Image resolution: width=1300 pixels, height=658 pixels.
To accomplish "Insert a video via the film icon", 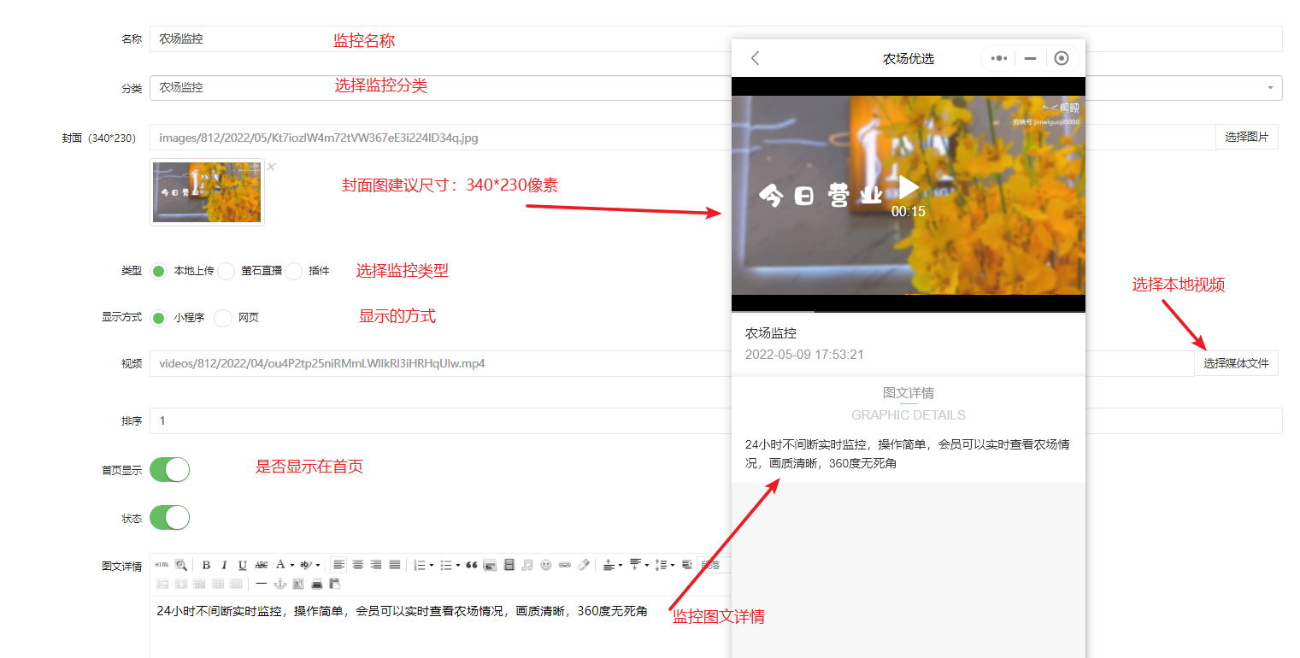I will (x=509, y=565).
